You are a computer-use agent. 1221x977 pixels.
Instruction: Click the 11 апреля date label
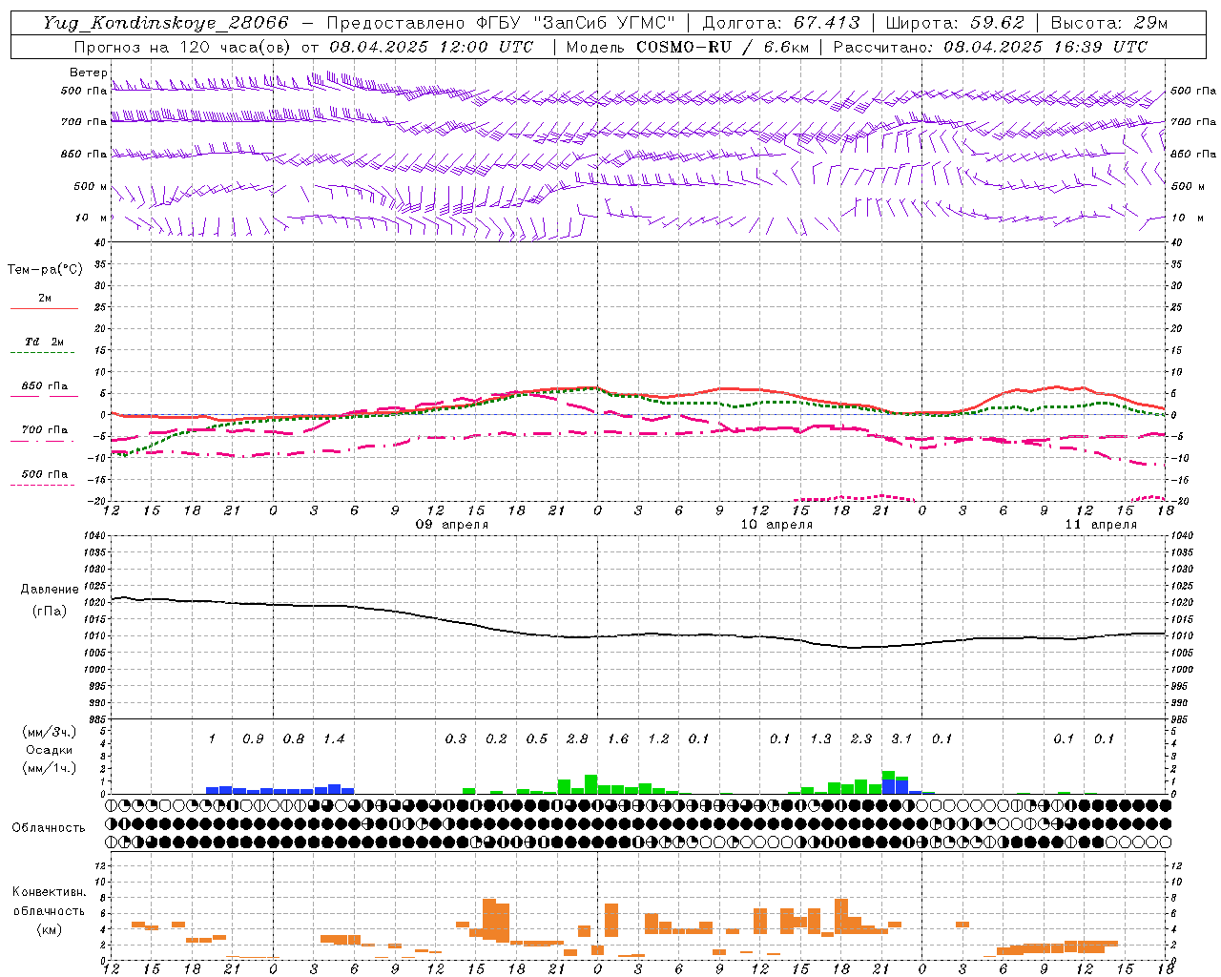point(1101,525)
